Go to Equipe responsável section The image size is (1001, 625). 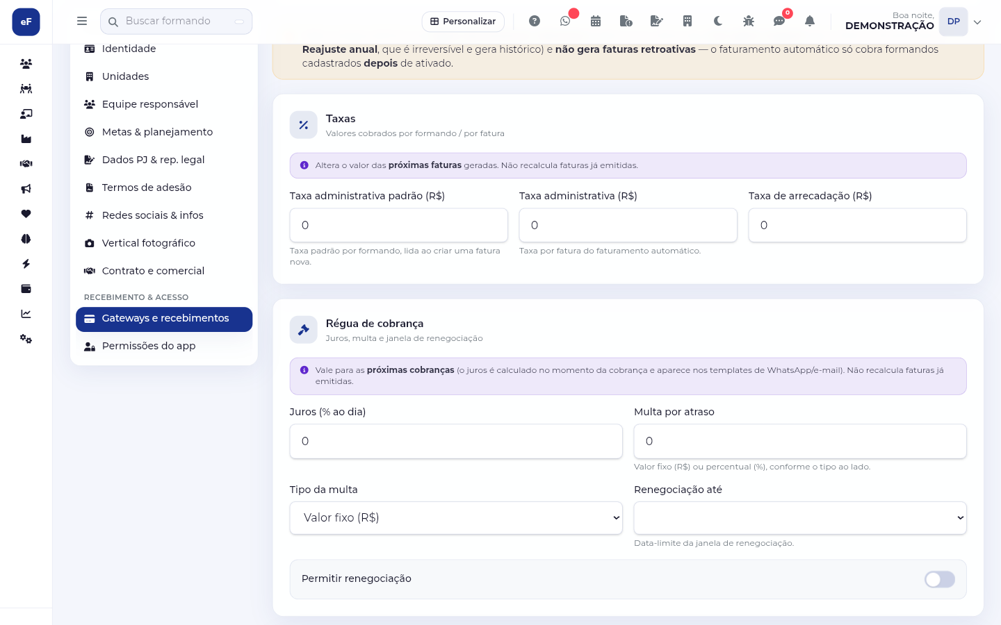coord(164,104)
